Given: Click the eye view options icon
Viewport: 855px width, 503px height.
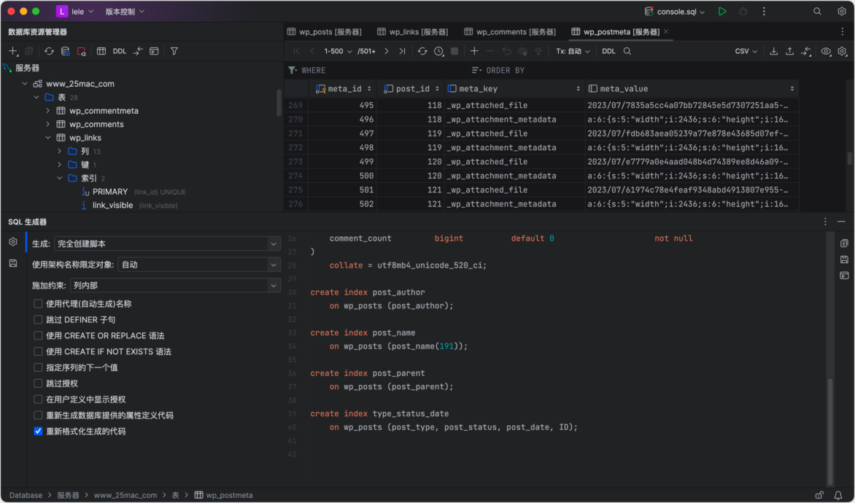Looking at the screenshot, I should [x=826, y=51].
